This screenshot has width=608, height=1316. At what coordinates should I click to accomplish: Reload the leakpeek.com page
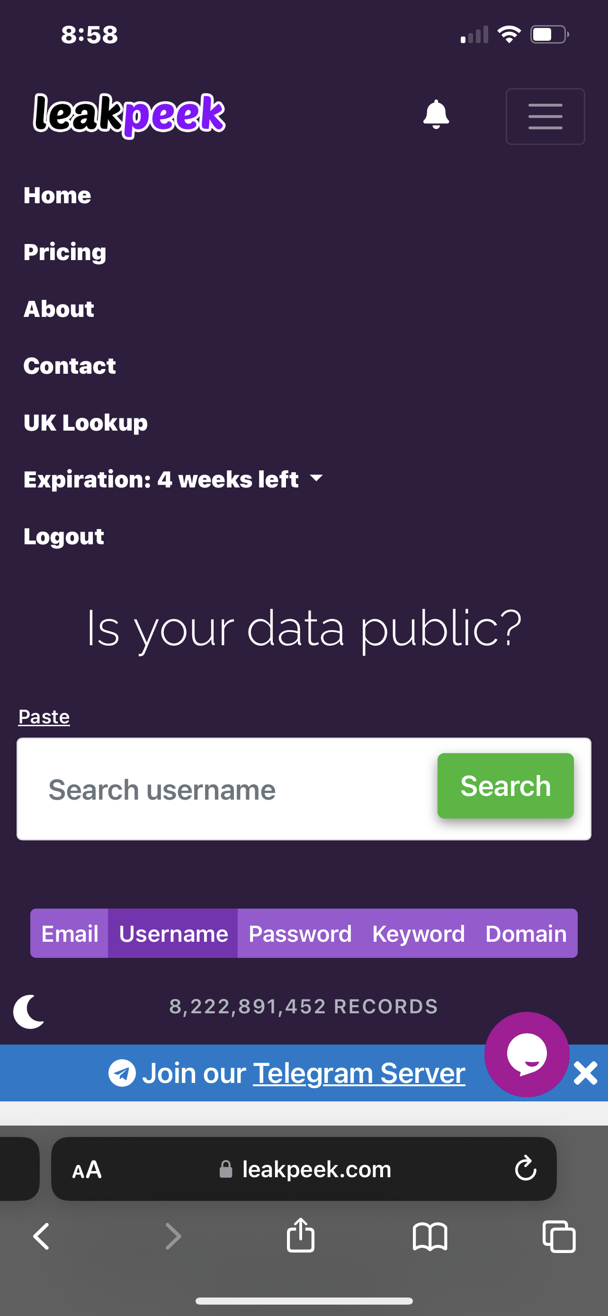(x=525, y=1169)
